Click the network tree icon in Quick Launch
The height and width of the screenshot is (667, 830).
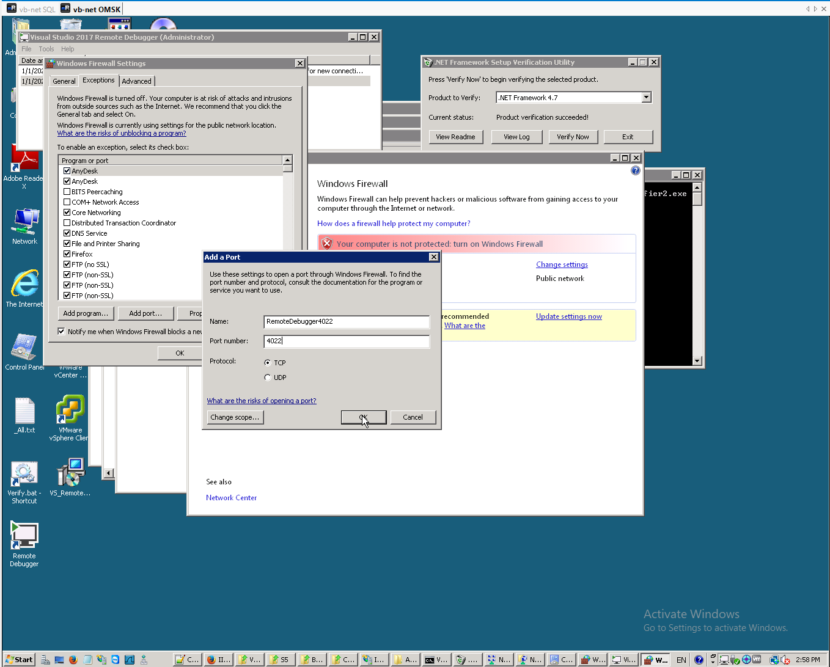point(144,660)
